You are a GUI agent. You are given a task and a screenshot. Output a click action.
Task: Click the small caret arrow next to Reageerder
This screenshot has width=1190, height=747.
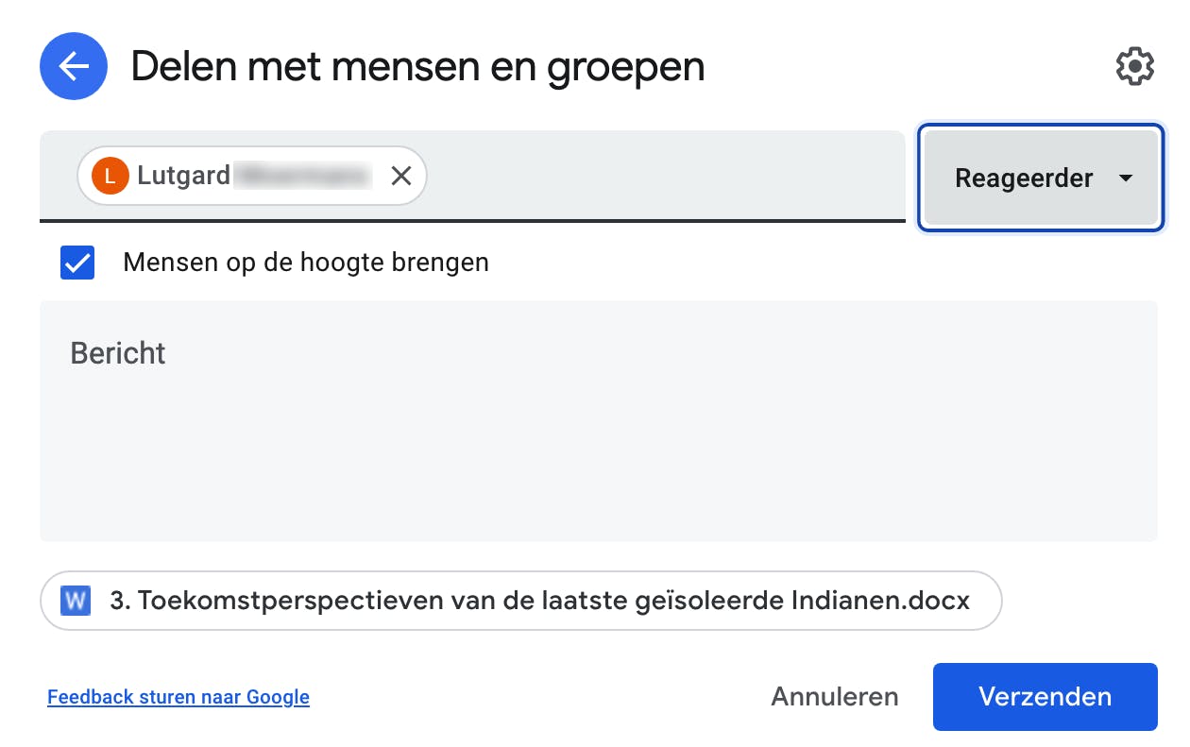(1125, 178)
